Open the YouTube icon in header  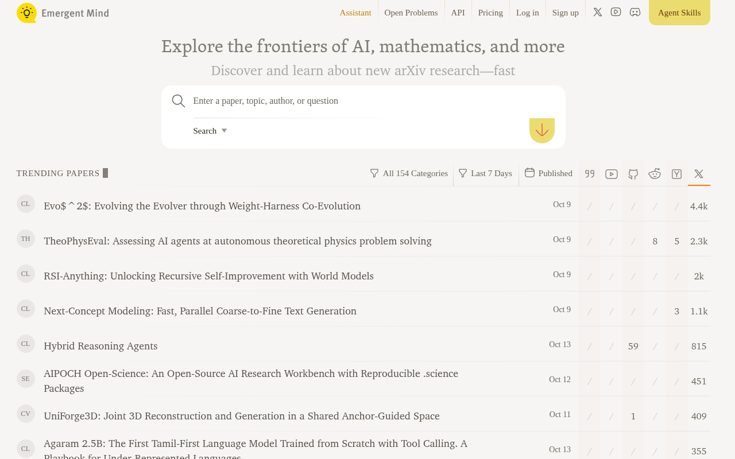[616, 12]
